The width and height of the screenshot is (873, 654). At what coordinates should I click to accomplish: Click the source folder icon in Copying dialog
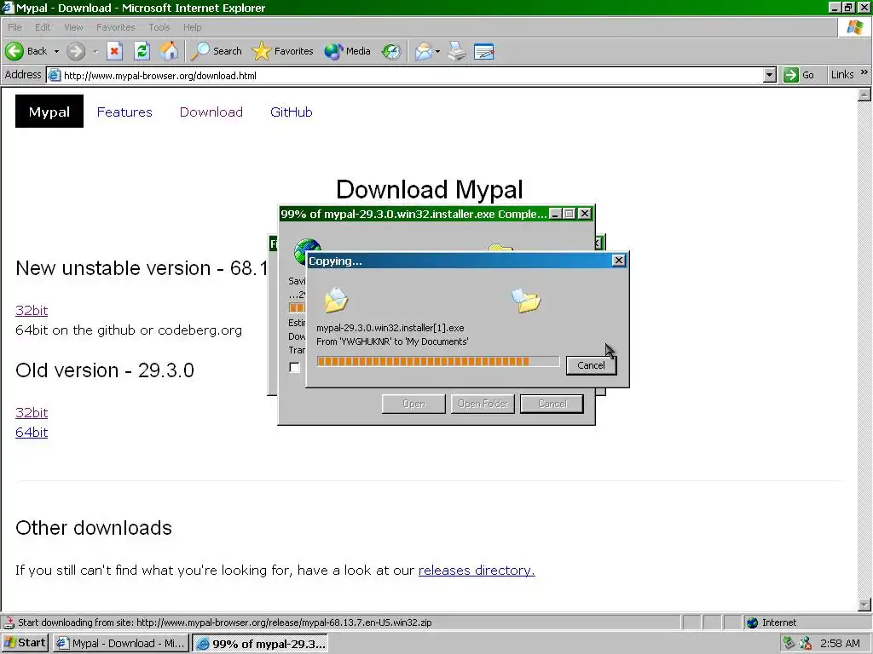pyautogui.click(x=336, y=300)
